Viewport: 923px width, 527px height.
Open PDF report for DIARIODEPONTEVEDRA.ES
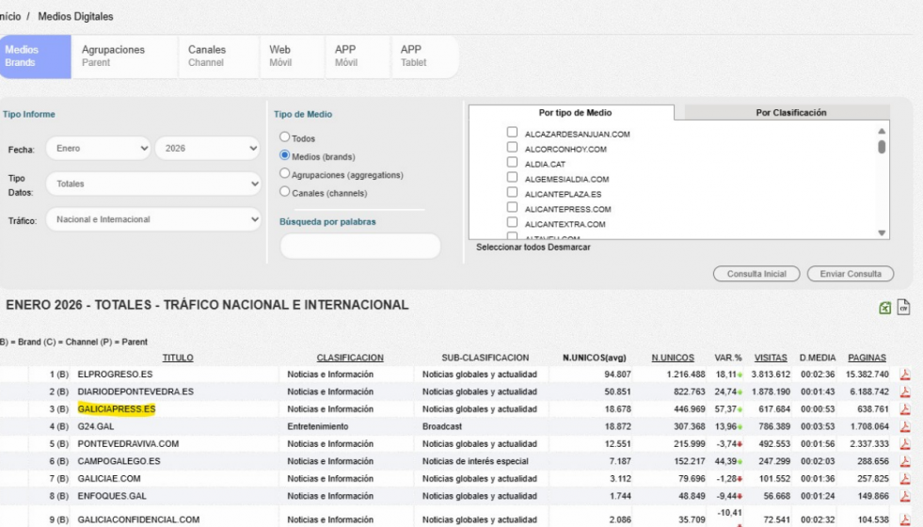905,391
